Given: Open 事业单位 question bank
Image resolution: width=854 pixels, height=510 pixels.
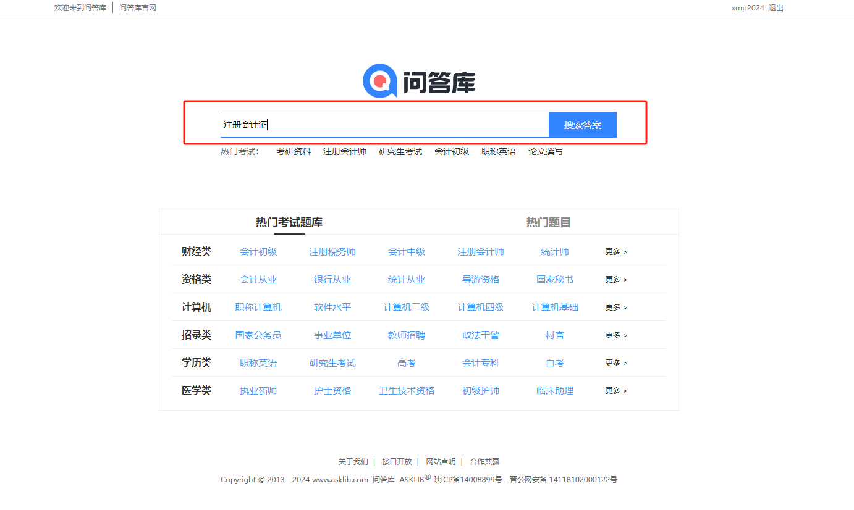Looking at the screenshot, I should pyautogui.click(x=332, y=335).
